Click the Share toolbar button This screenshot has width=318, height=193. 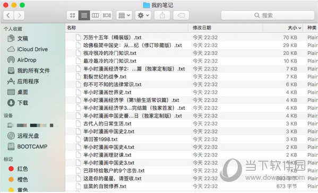pos(162,15)
